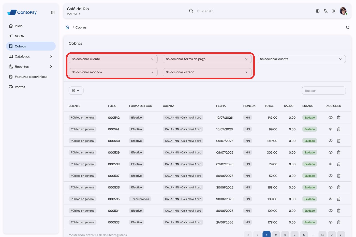This screenshot has height=237, width=356.
Task: View details of folio 000540
Action: [x=331, y=141]
